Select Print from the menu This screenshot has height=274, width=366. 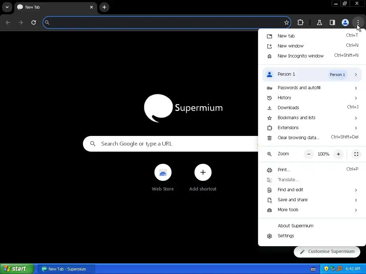click(x=312, y=170)
